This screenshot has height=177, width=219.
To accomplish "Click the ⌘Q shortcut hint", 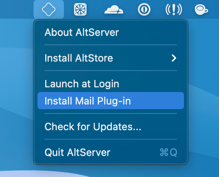I will tap(168, 152).
